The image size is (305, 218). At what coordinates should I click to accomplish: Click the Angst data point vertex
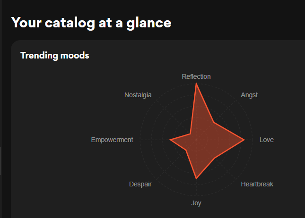click(x=214, y=122)
